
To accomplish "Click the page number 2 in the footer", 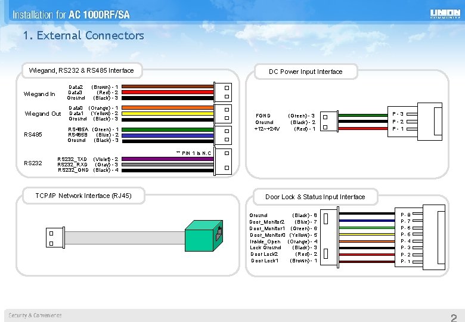I will (x=454, y=318).
